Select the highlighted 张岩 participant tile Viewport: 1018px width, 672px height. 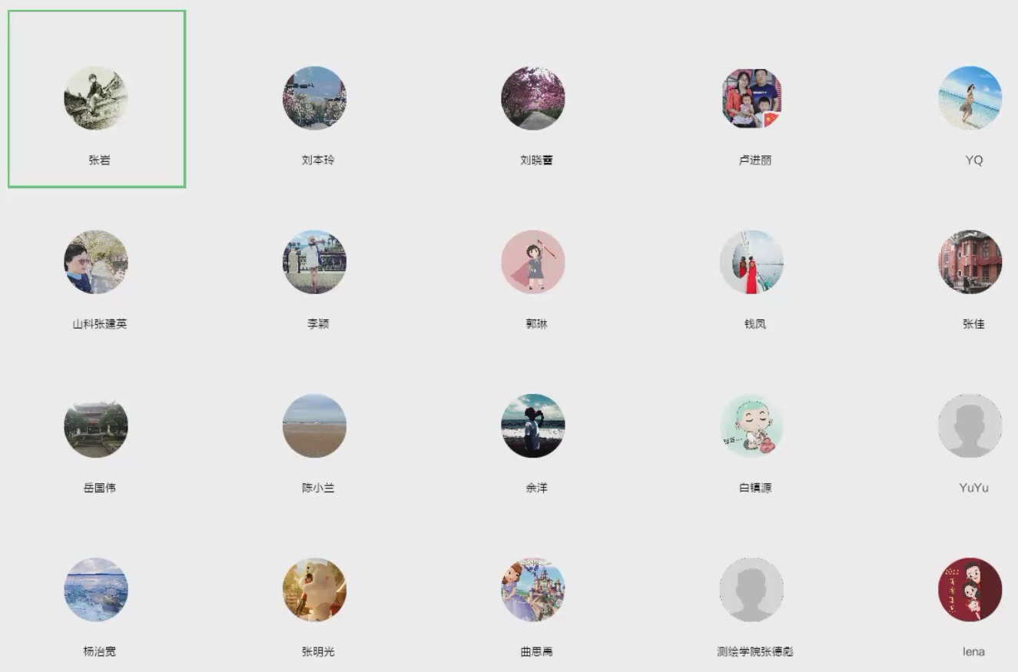click(x=97, y=99)
